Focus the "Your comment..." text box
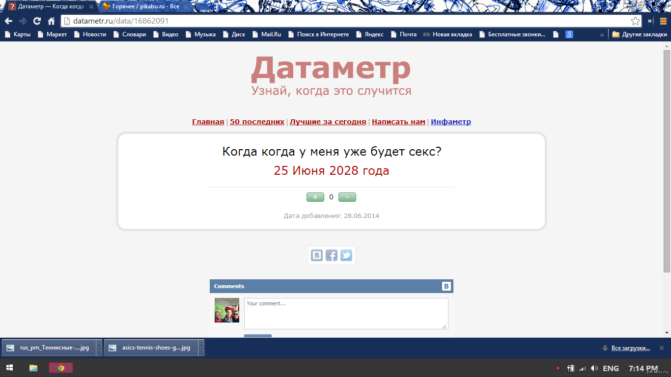This screenshot has height=377, width=671. pos(346,313)
